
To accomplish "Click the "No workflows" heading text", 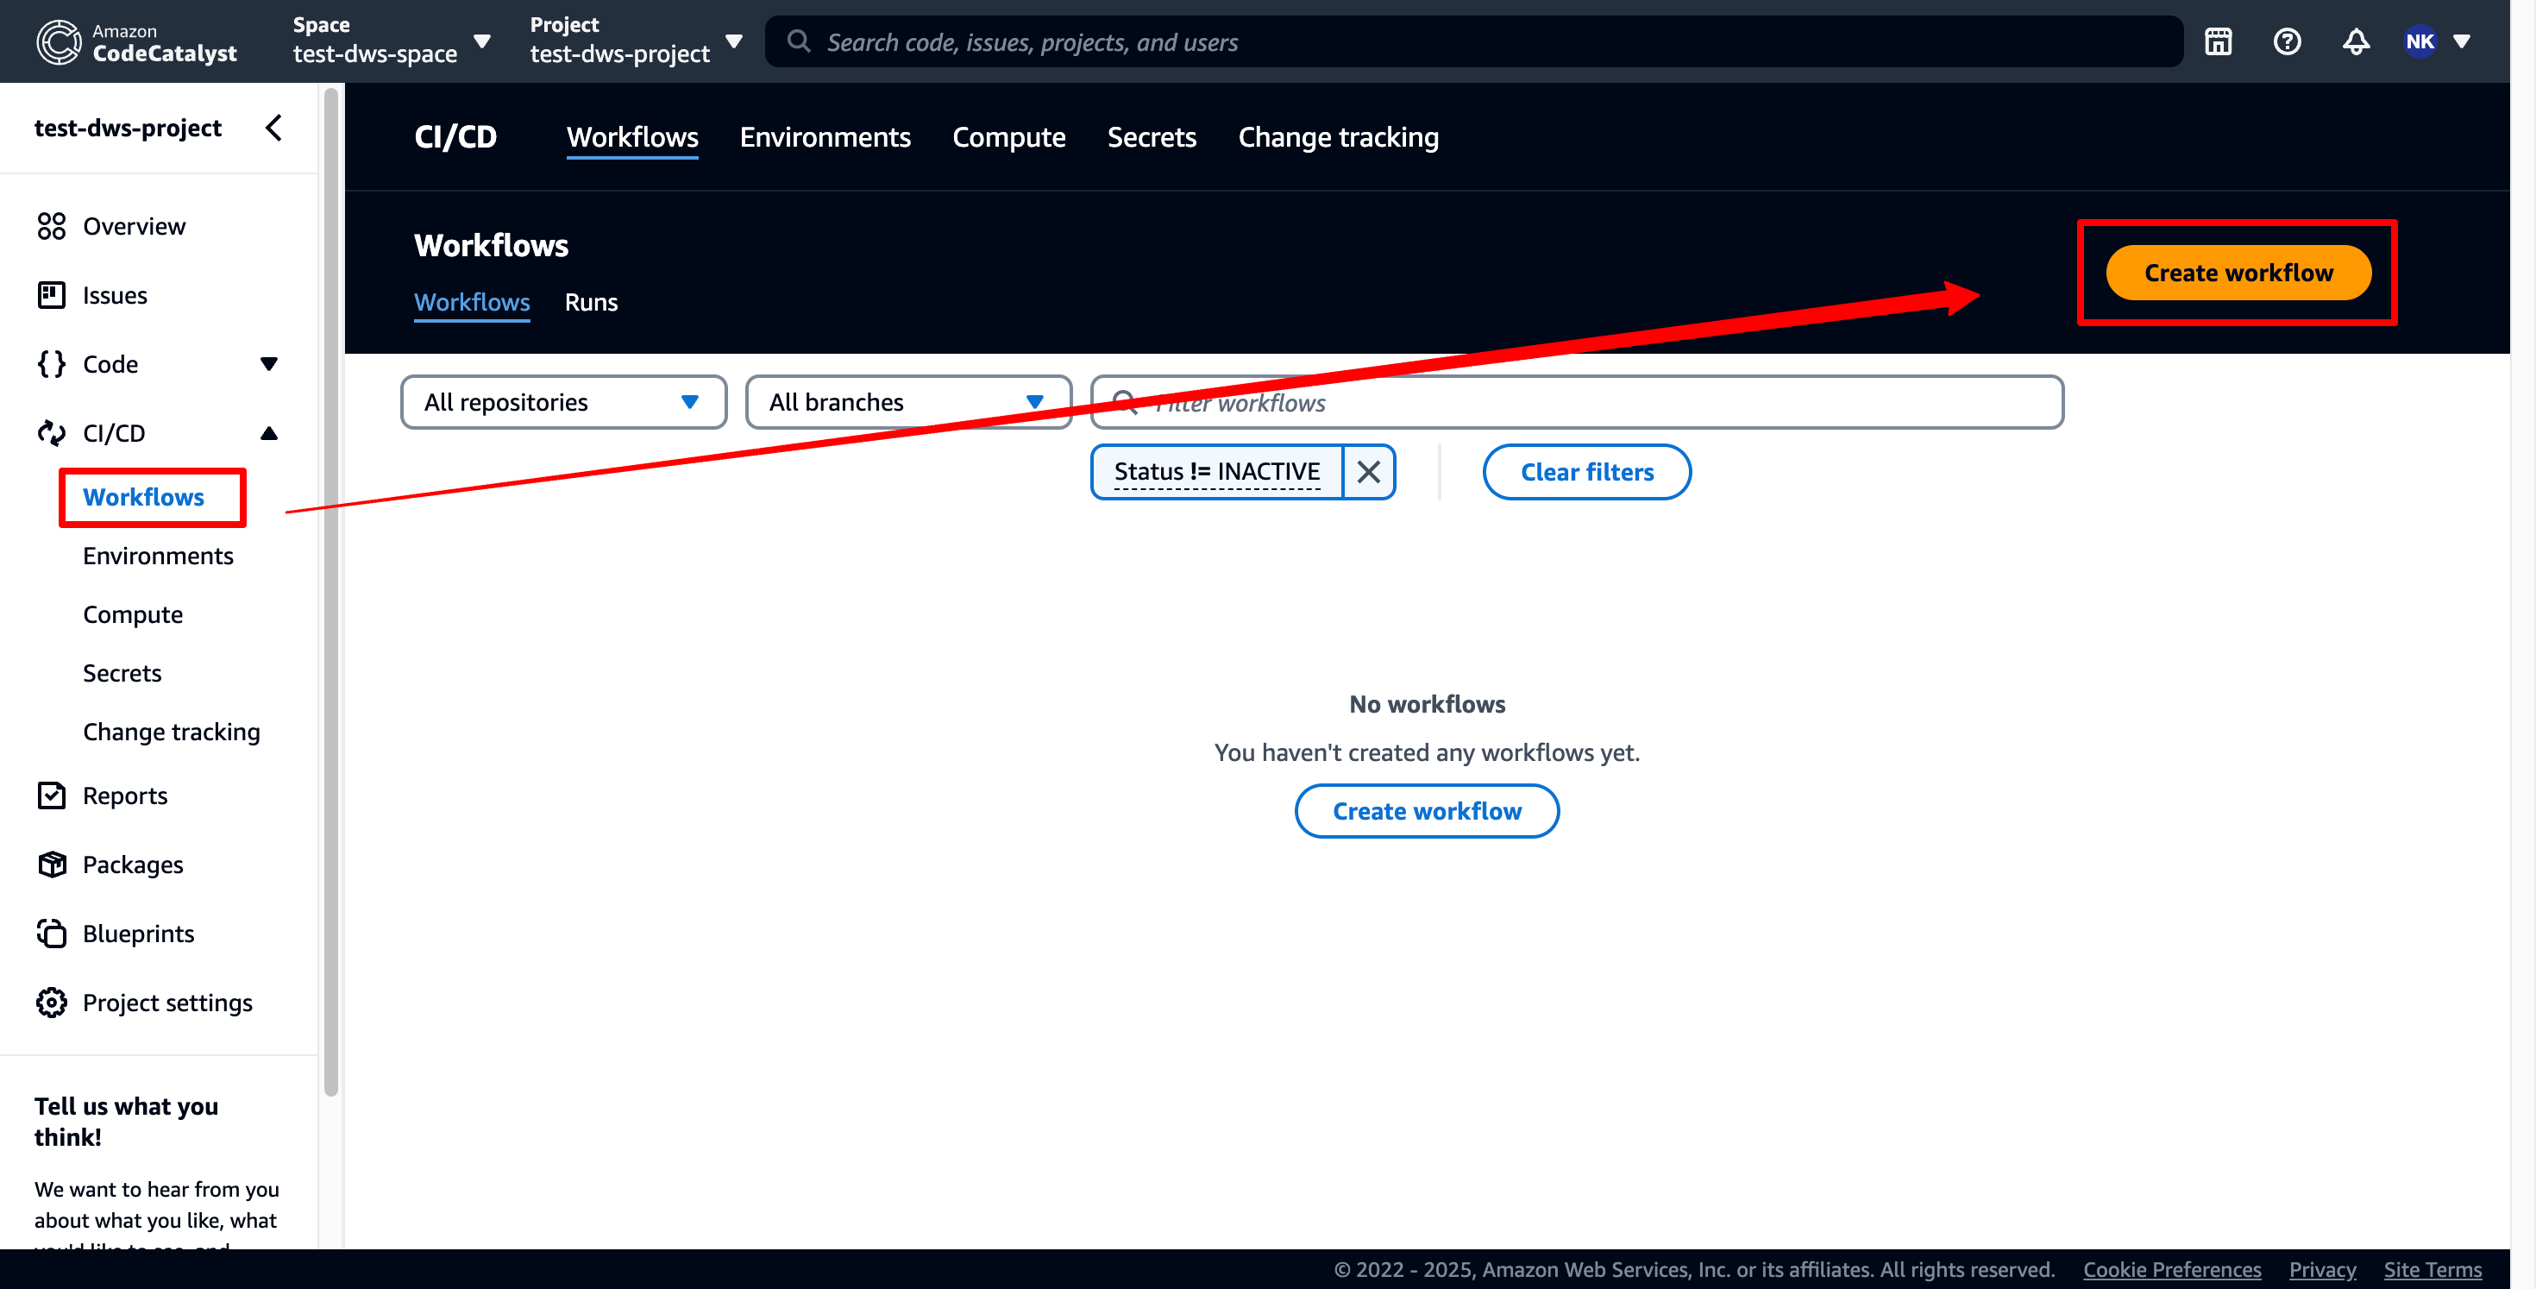I will coord(1427,704).
